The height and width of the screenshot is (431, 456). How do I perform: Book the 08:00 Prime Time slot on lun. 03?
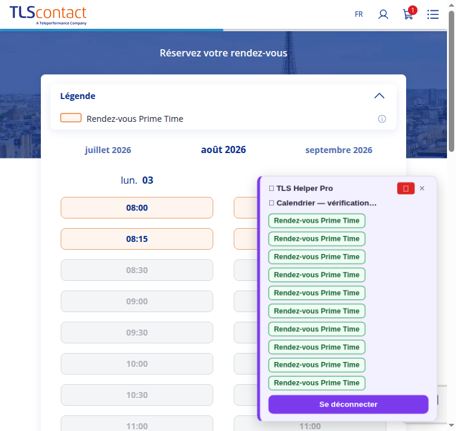[137, 208]
